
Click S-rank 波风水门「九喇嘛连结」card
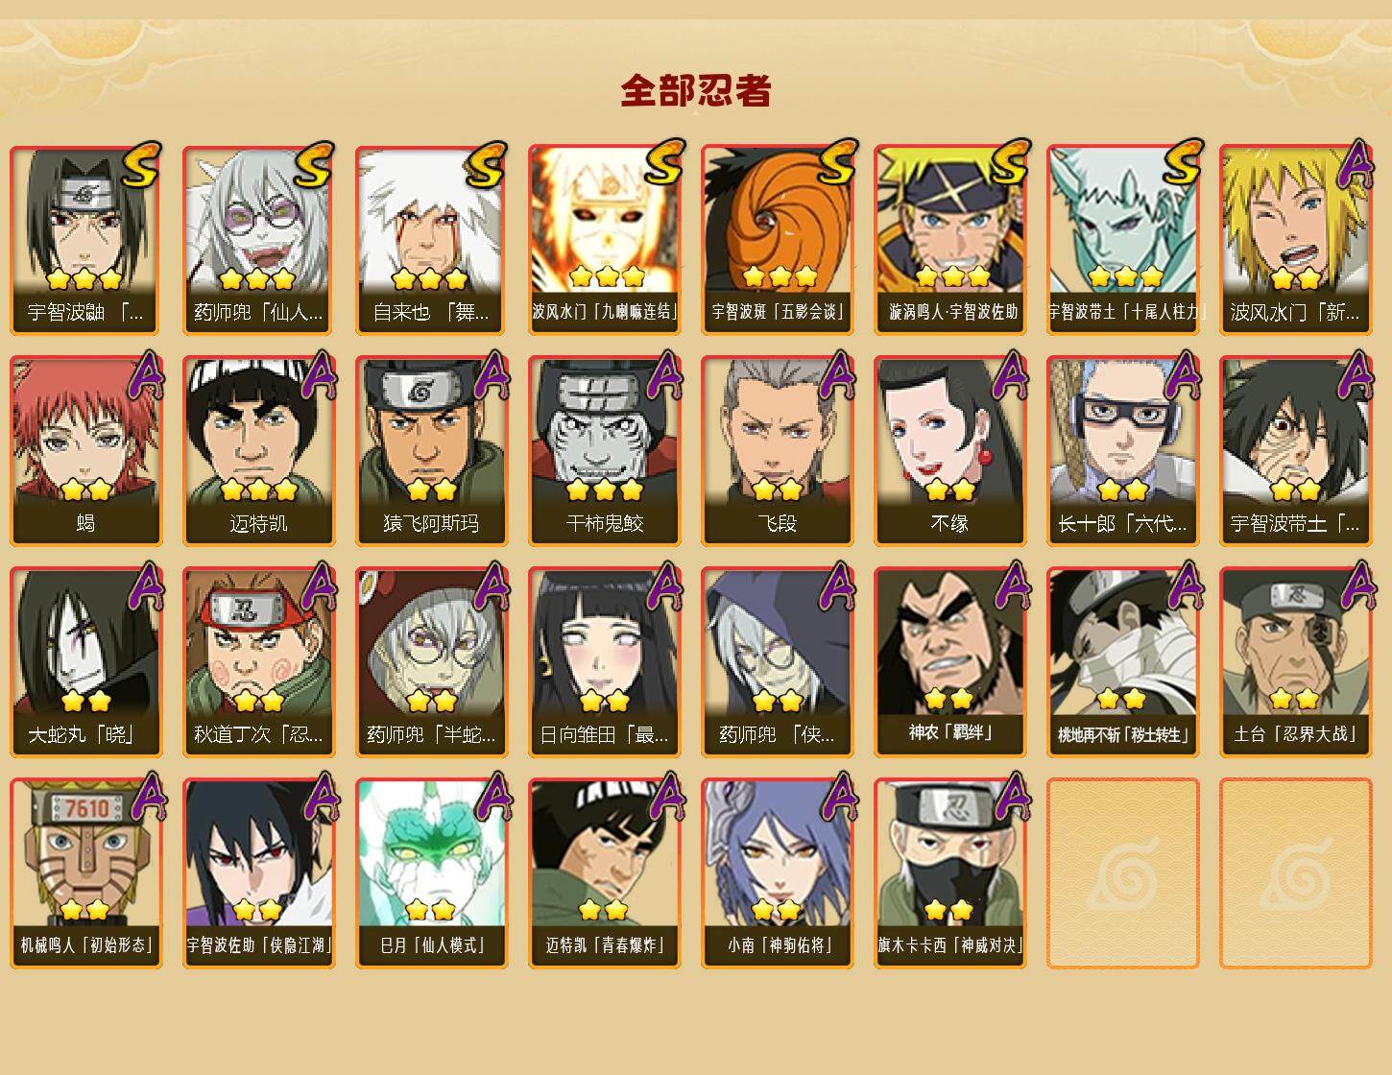pos(604,239)
